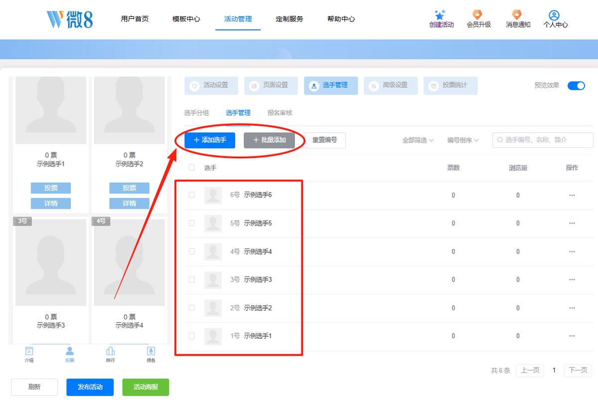Open 个人中心 profile icon
Image resolution: width=598 pixels, height=407 pixels.
(x=555, y=15)
